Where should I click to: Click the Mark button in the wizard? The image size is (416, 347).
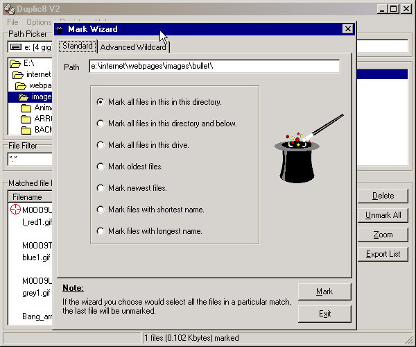click(x=324, y=291)
